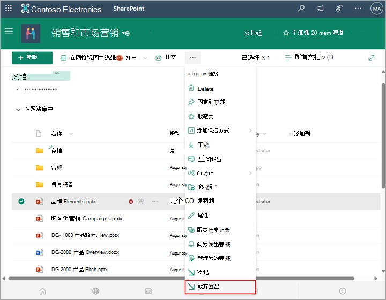Open the 名称 column header dropdown
This screenshot has height=300, width=386.
(71, 134)
